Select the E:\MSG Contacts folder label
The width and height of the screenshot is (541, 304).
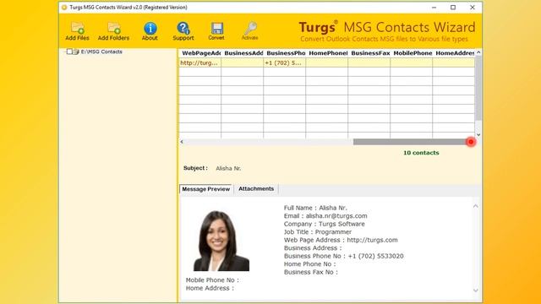pyautogui.click(x=101, y=52)
